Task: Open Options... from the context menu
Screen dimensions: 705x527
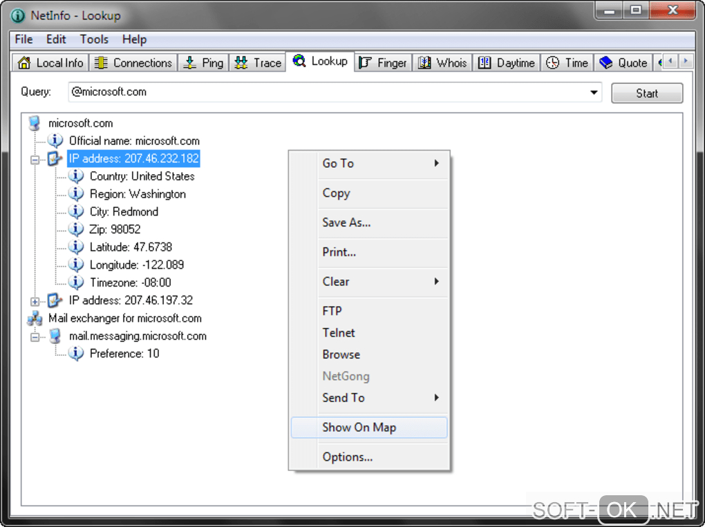Action: point(369,457)
